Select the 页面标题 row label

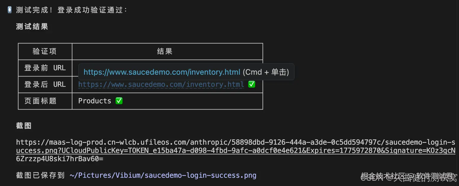click(x=41, y=101)
